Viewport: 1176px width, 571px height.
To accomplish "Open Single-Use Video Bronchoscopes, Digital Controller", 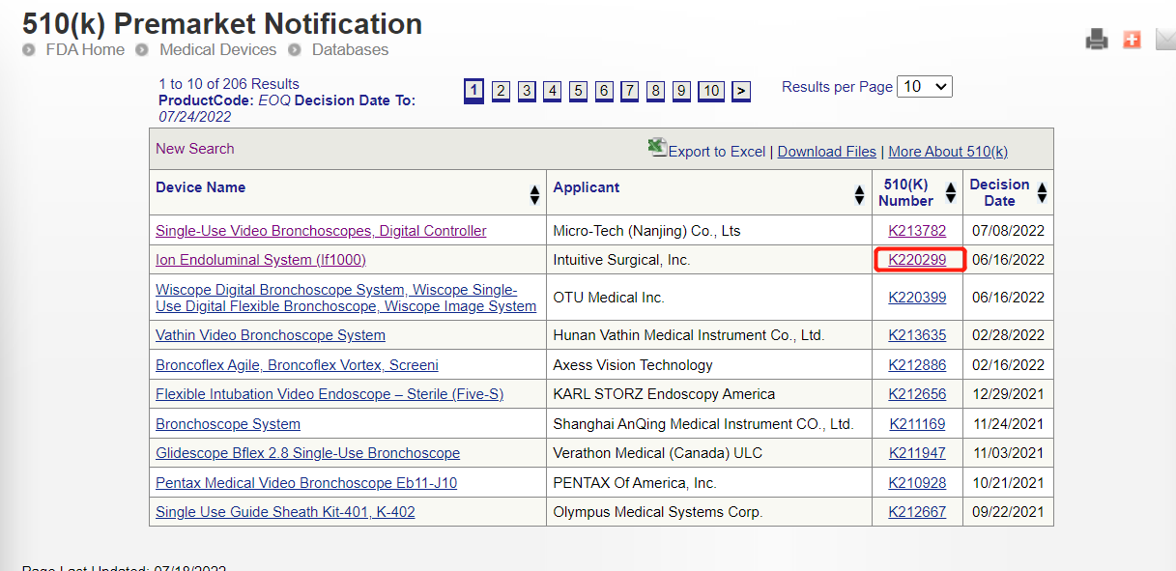I will point(321,231).
